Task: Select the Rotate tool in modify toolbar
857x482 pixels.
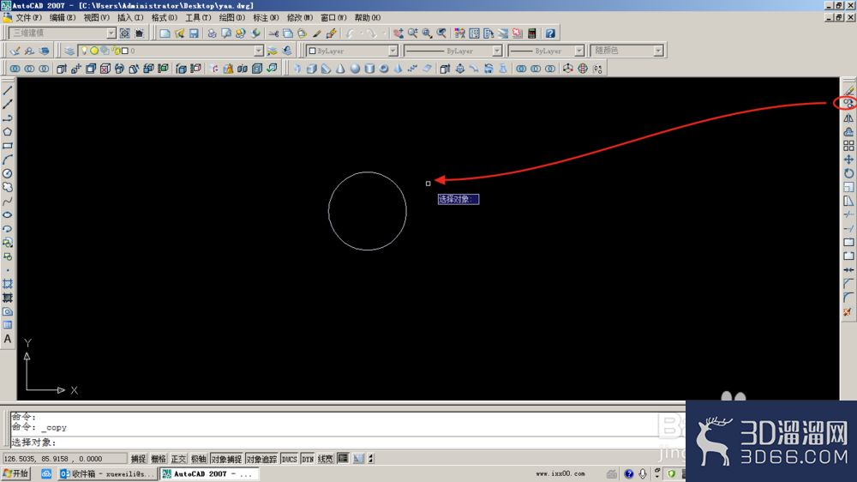Action: (848, 173)
